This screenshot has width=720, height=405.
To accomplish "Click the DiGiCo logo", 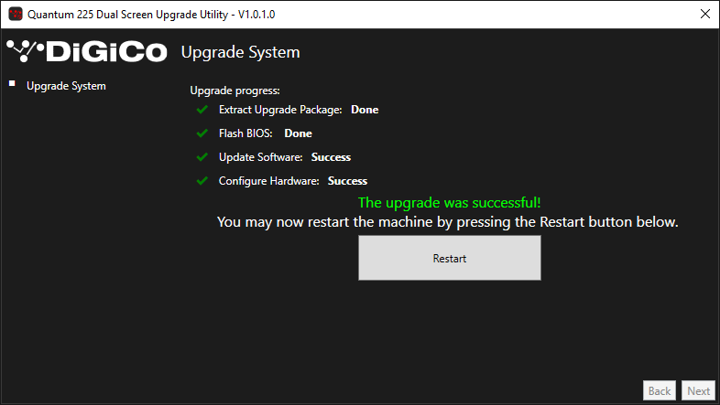I will [87, 51].
